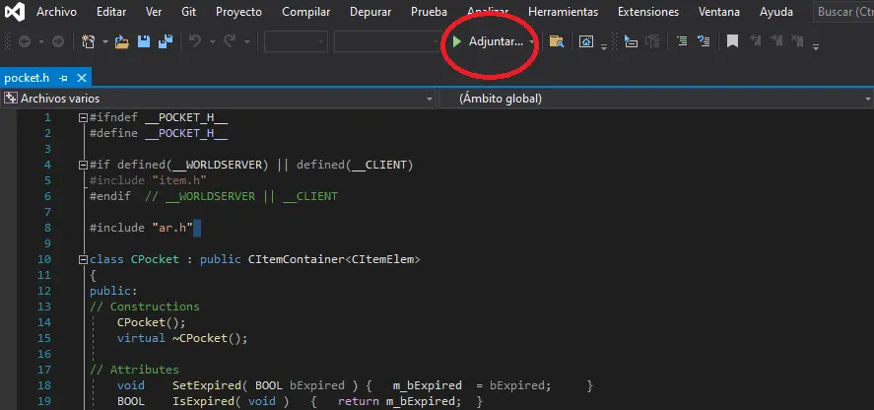
Task: Click the Save All double-disk icon
Action: click(x=166, y=41)
